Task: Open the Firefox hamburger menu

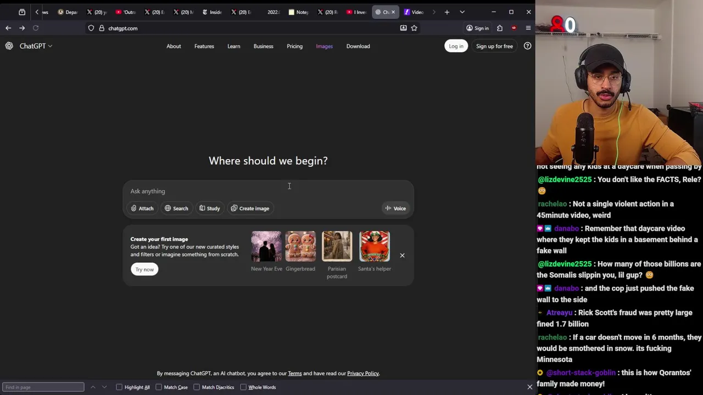Action: 528,28
